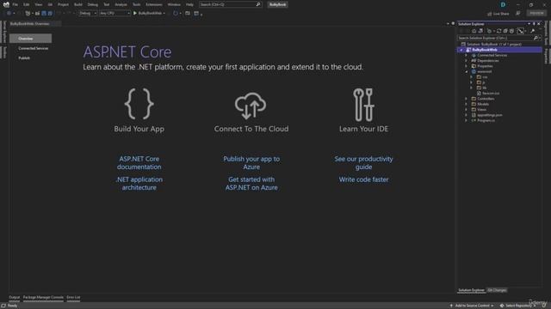Toggle Preview Selected Items in Solution Explorer
The width and height of the screenshot is (551, 309).
520,31
